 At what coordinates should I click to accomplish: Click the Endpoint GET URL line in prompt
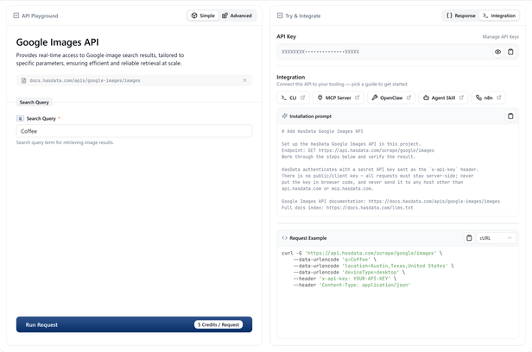(358, 150)
